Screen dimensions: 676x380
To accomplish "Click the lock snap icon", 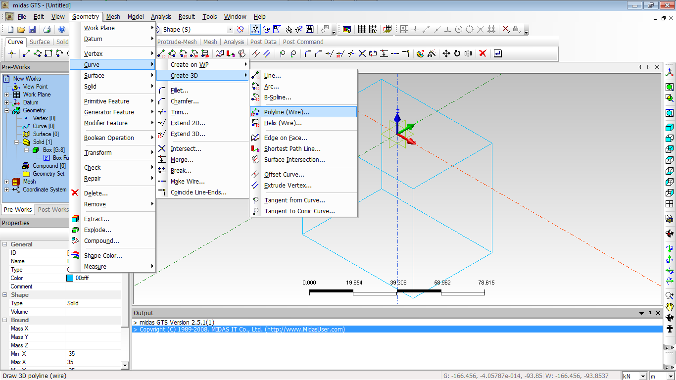I will [517, 30].
